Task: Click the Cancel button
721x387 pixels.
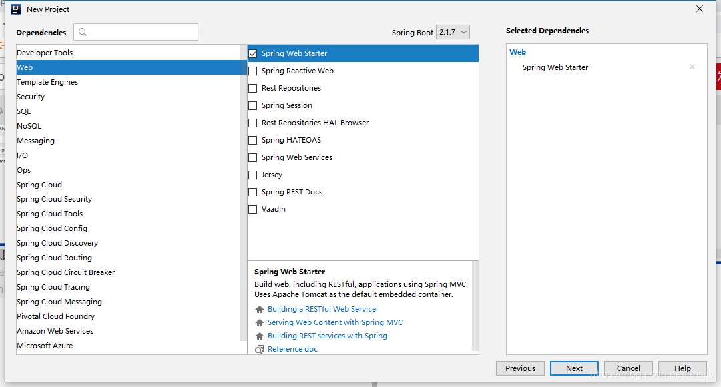Action: pyautogui.click(x=628, y=368)
